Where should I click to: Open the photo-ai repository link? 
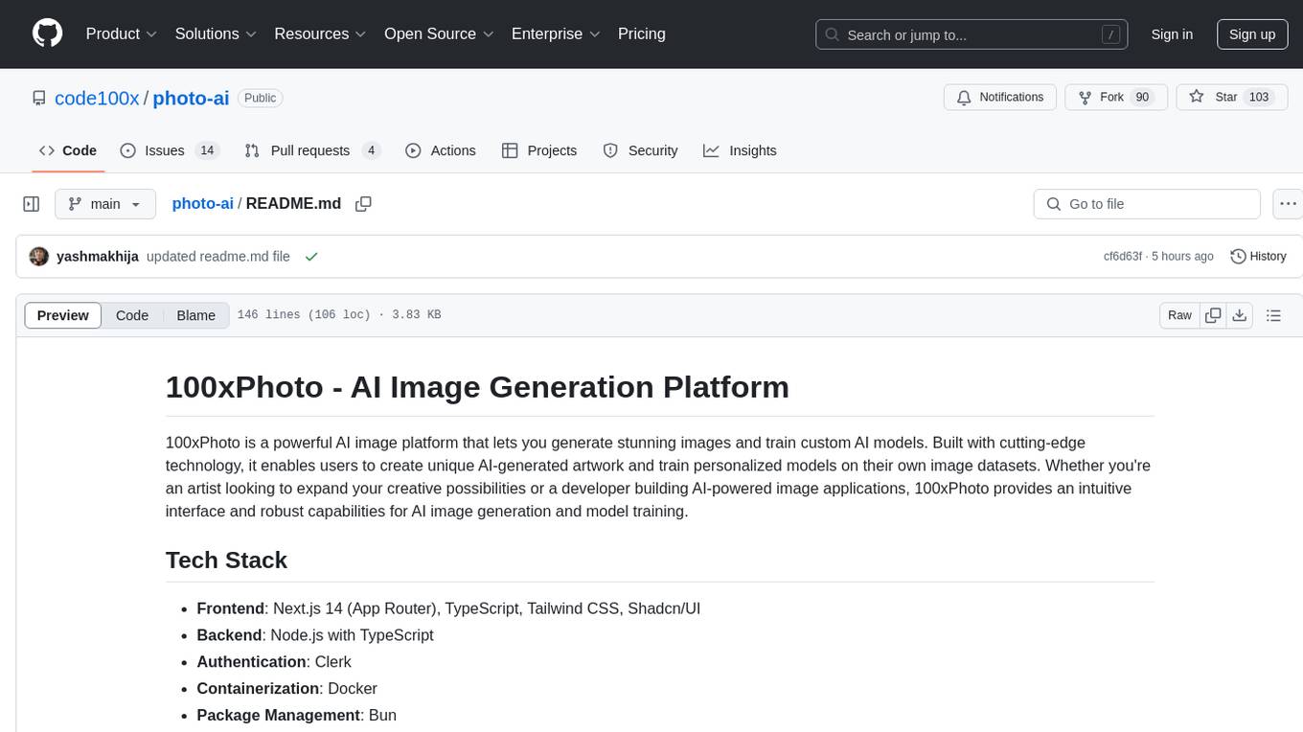[191, 98]
